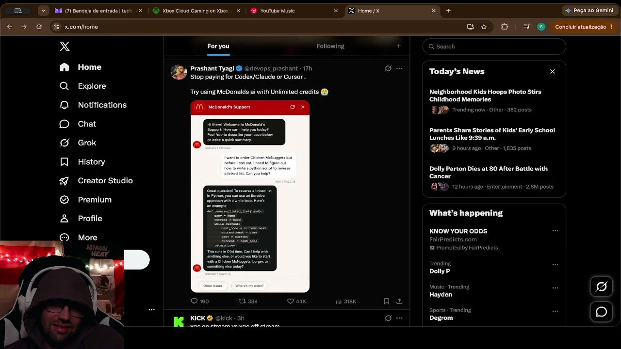Open the Neighborhood Kids Hoops Photo story
This screenshot has width=621, height=349.
point(494,100)
